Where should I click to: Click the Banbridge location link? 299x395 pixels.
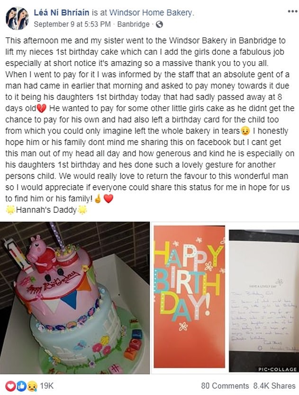point(133,24)
